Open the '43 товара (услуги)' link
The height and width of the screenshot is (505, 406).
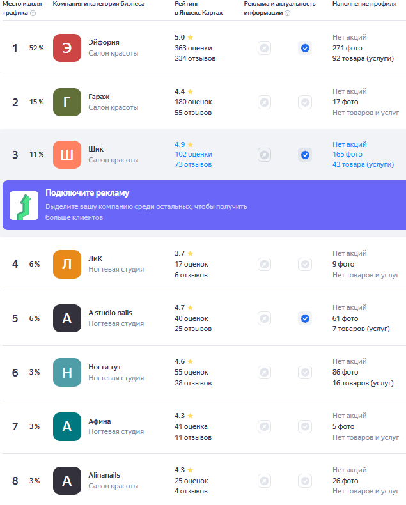point(363,164)
